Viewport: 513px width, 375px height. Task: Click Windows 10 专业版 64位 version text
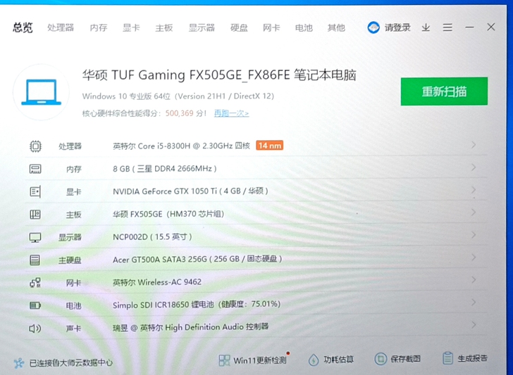178,96
